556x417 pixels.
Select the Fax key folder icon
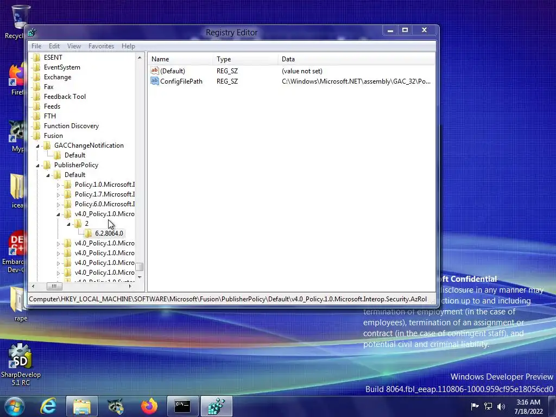[x=36, y=87]
